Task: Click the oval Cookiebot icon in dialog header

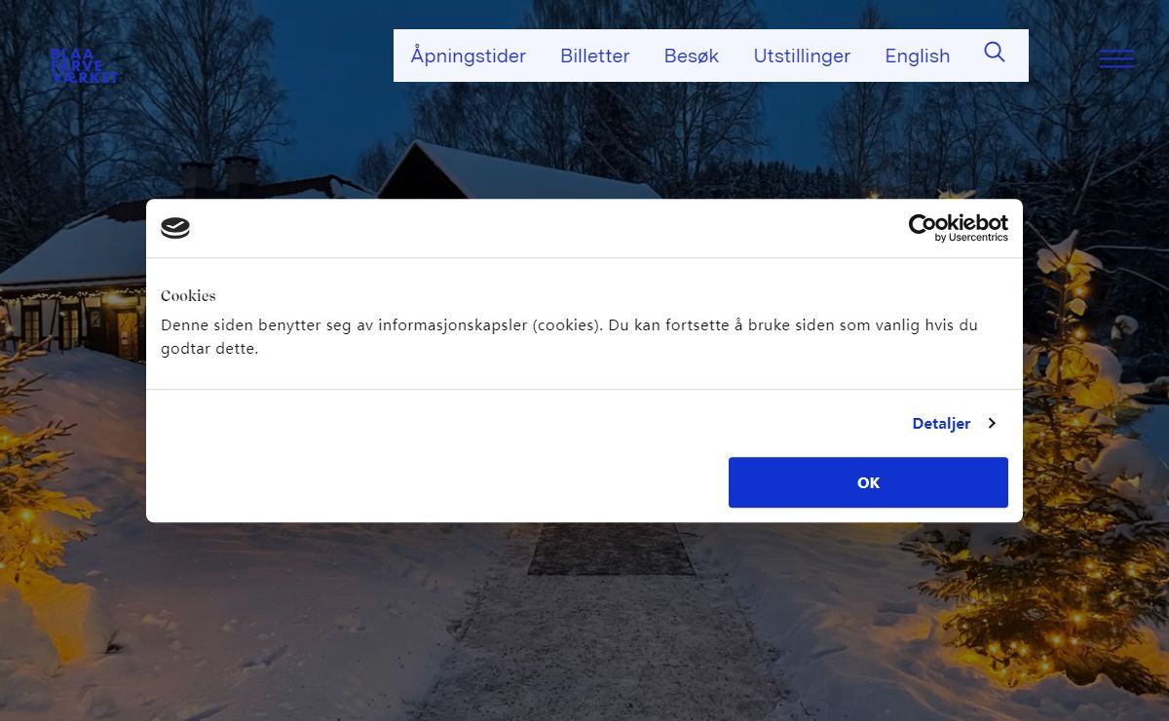Action: (x=175, y=228)
